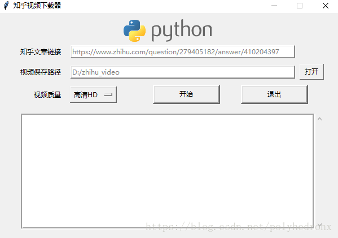Click the Zhihu article link input field
This screenshot has height=238, width=338.
click(x=183, y=52)
